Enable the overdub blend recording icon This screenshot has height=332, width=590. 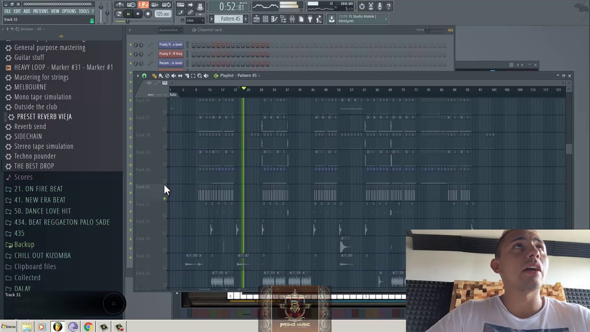tap(155, 5)
